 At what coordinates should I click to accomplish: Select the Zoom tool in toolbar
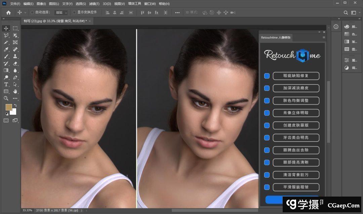tap(6, 98)
